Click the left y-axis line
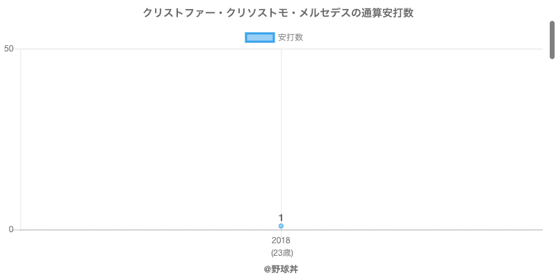This screenshot has height=278, width=556. point(21,139)
